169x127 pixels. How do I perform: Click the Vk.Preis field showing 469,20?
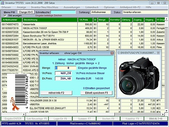[63, 73]
